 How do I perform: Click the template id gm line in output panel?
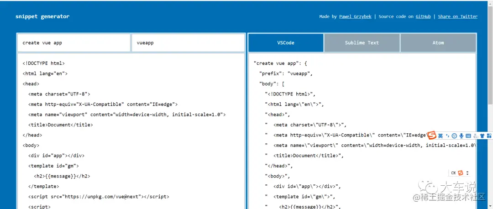[x=300, y=197]
